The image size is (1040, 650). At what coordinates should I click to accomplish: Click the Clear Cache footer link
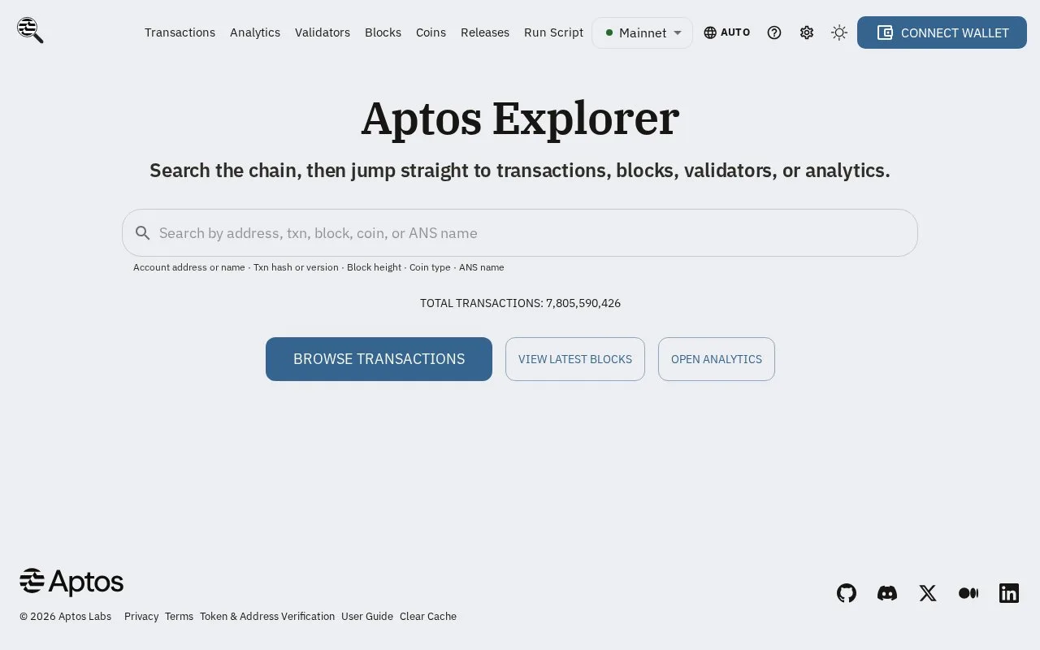(x=428, y=617)
